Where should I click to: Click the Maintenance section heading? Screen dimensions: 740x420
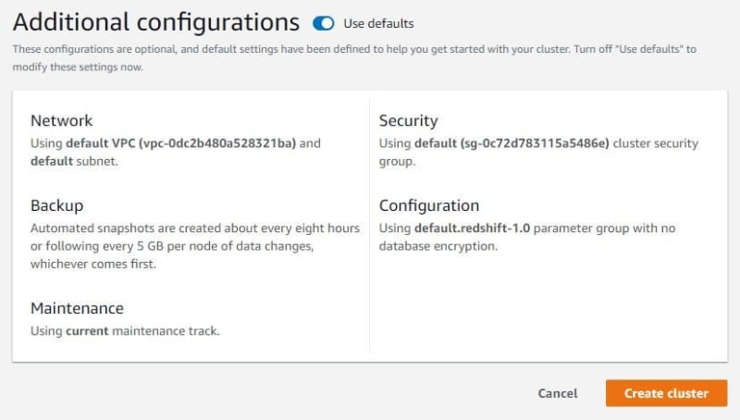pos(77,308)
